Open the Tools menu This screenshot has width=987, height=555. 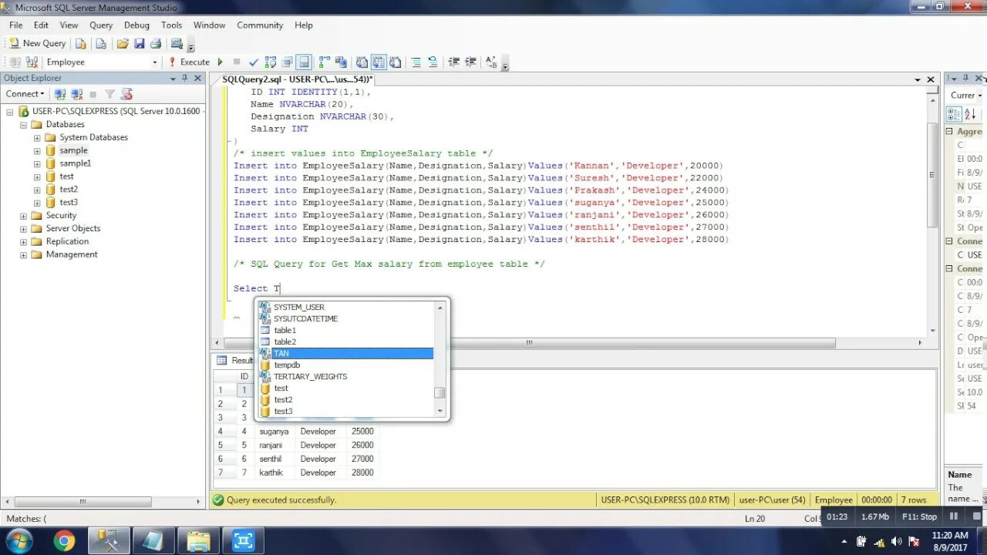(x=171, y=25)
